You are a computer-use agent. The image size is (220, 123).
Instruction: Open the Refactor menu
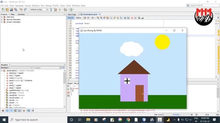pos(36,5)
